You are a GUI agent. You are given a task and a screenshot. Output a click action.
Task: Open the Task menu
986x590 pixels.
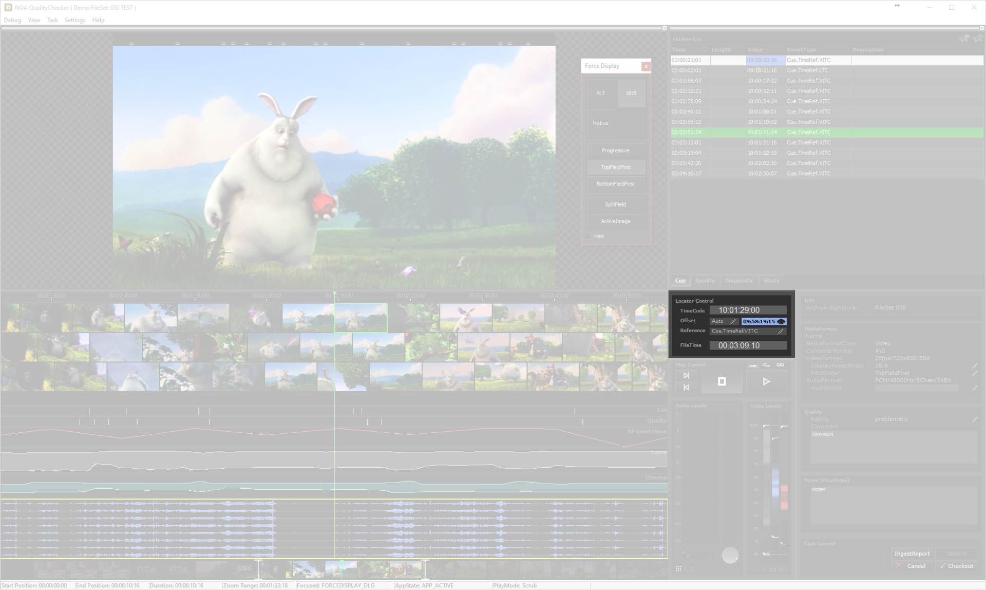(52, 20)
